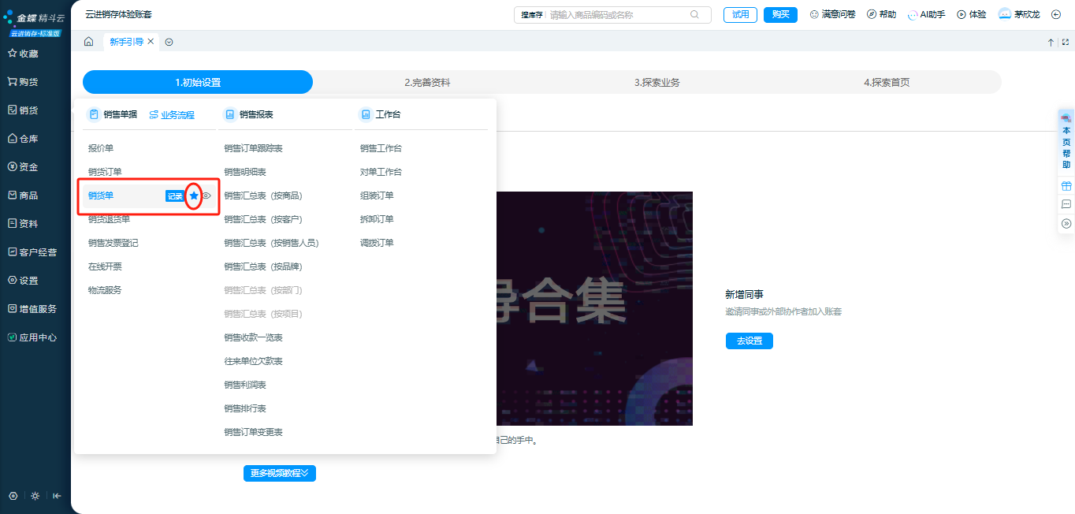Click the 购买 purchase button
The image size is (1075, 514).
pyautogui.click(x=780, y=14)
